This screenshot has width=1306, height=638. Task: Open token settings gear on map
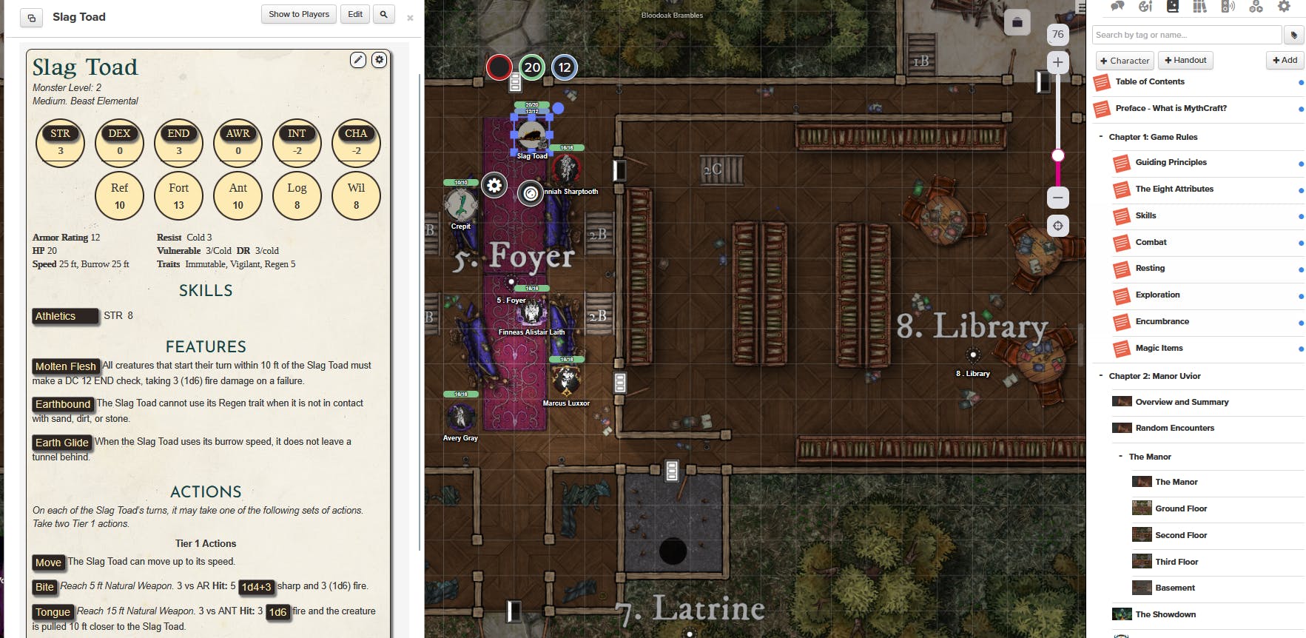click(x=494, y=185)
